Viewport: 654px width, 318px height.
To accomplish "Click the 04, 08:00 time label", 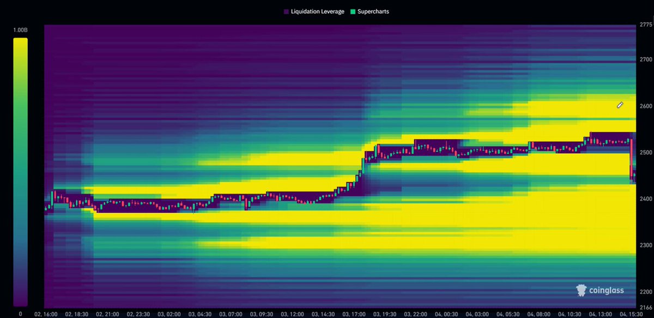I will click(x=538, y=314).
